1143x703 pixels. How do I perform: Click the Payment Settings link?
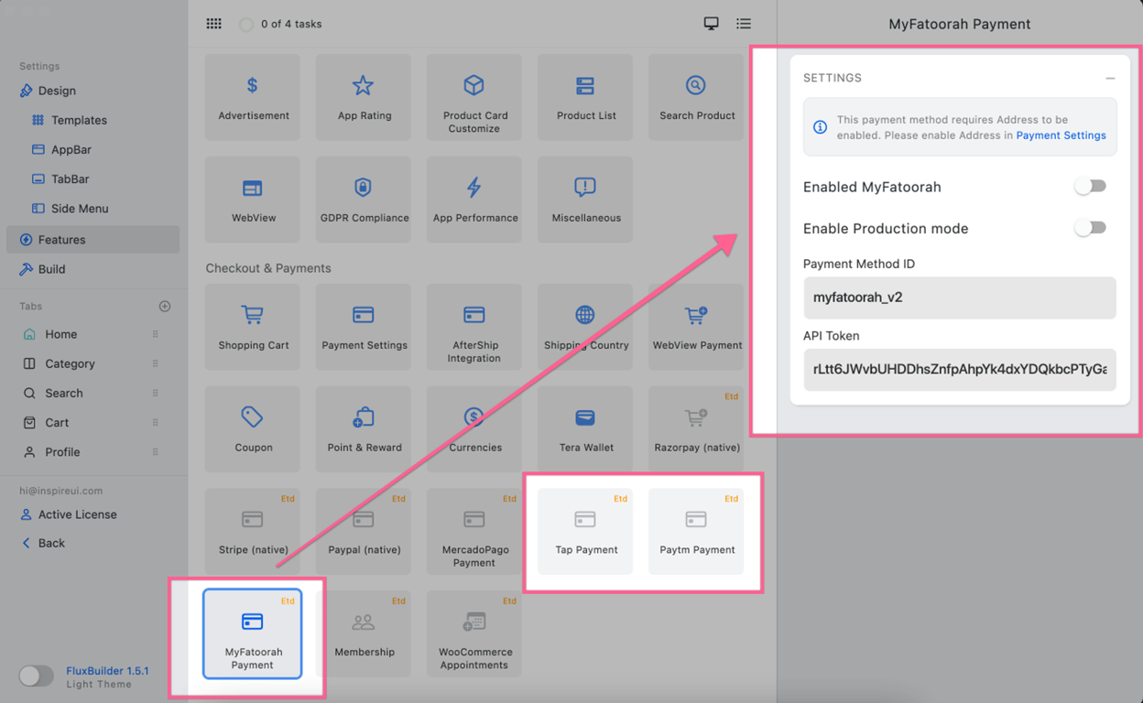[1061, 135]
